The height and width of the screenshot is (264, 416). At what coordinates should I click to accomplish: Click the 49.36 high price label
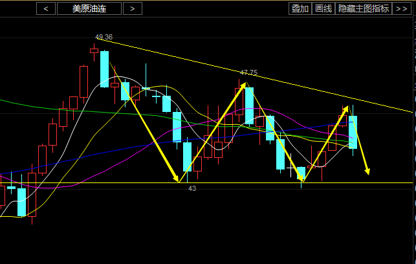click(x=104, y=38)
